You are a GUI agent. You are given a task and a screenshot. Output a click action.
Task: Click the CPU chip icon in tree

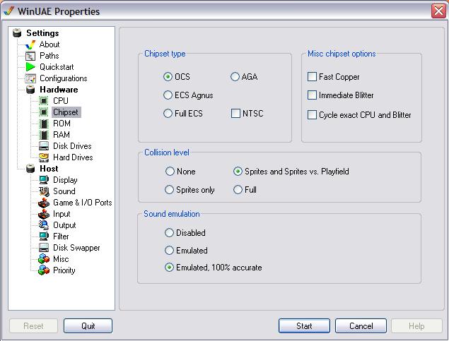click(x=44, y=101)
